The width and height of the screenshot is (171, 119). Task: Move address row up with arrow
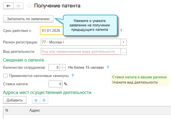click(36, 100)
